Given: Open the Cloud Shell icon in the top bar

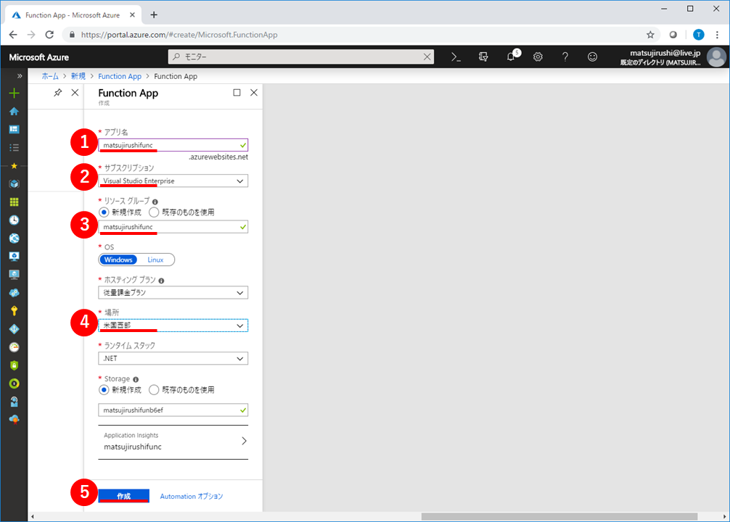Looking at the screenshot, I should click(456, 57).
